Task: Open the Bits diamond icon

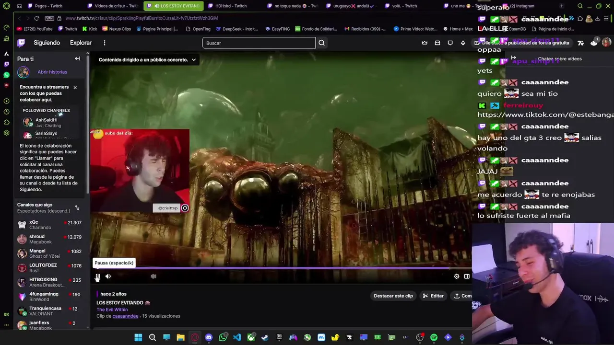Action: pos(463,43)
